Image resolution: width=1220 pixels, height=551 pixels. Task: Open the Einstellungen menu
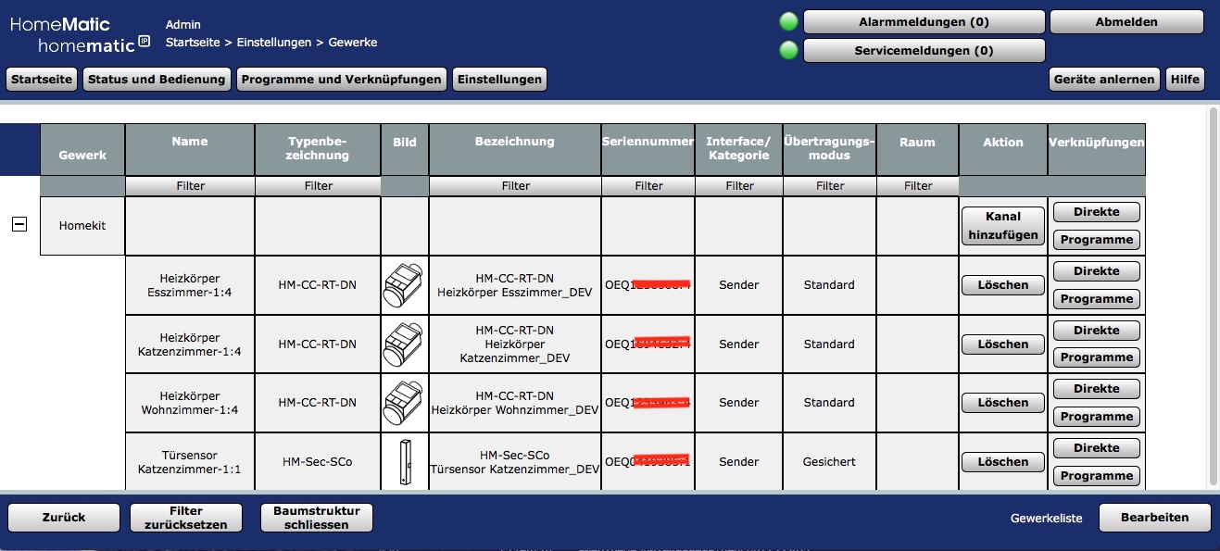click(x=499, y=80)
